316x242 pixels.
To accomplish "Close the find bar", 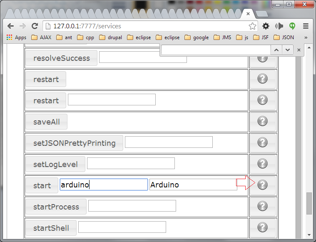I will 299,50.
